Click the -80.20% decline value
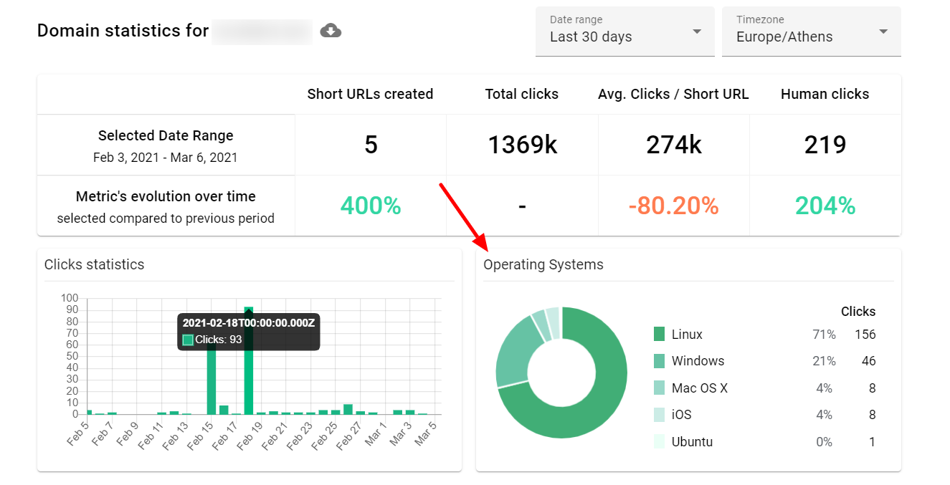950x485 pixels. click(673, 205)
